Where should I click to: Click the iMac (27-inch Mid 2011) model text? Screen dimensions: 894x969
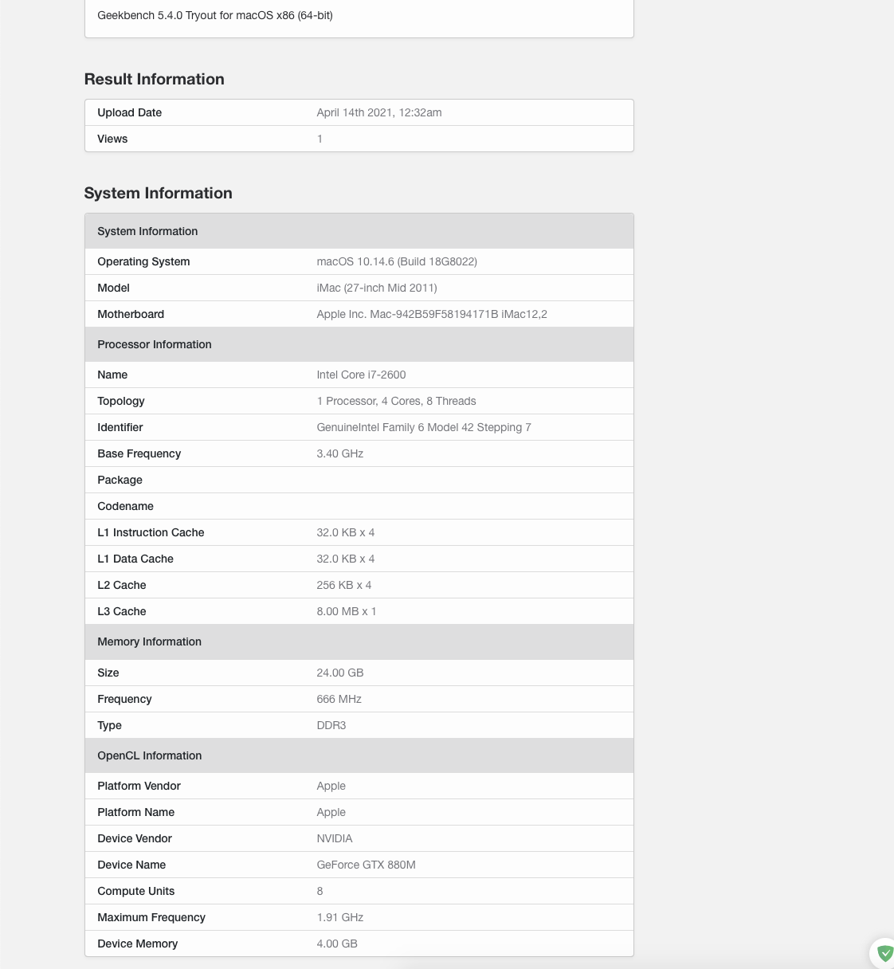point(377,288)
